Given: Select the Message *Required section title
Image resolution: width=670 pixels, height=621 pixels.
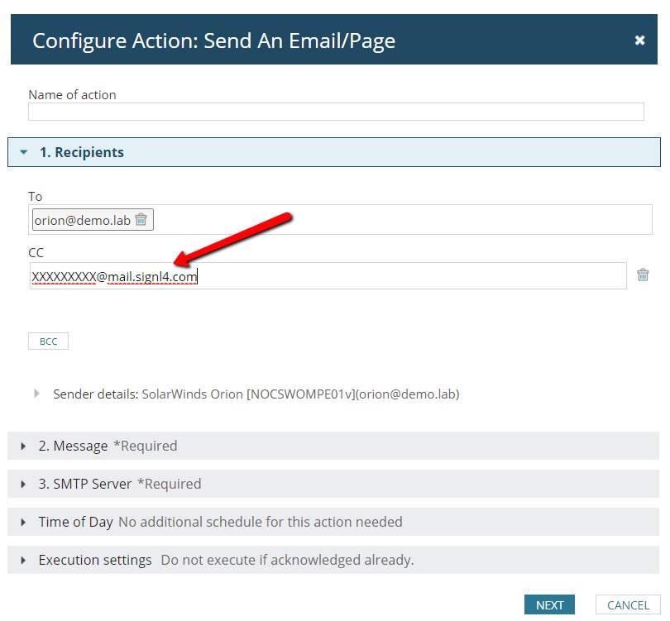Looking at the screenshot, I should 108,446.
